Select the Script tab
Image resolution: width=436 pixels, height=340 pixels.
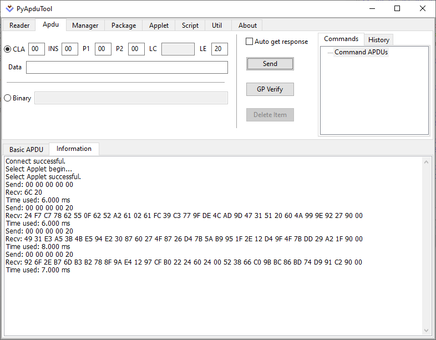click(x=190, y=26)
